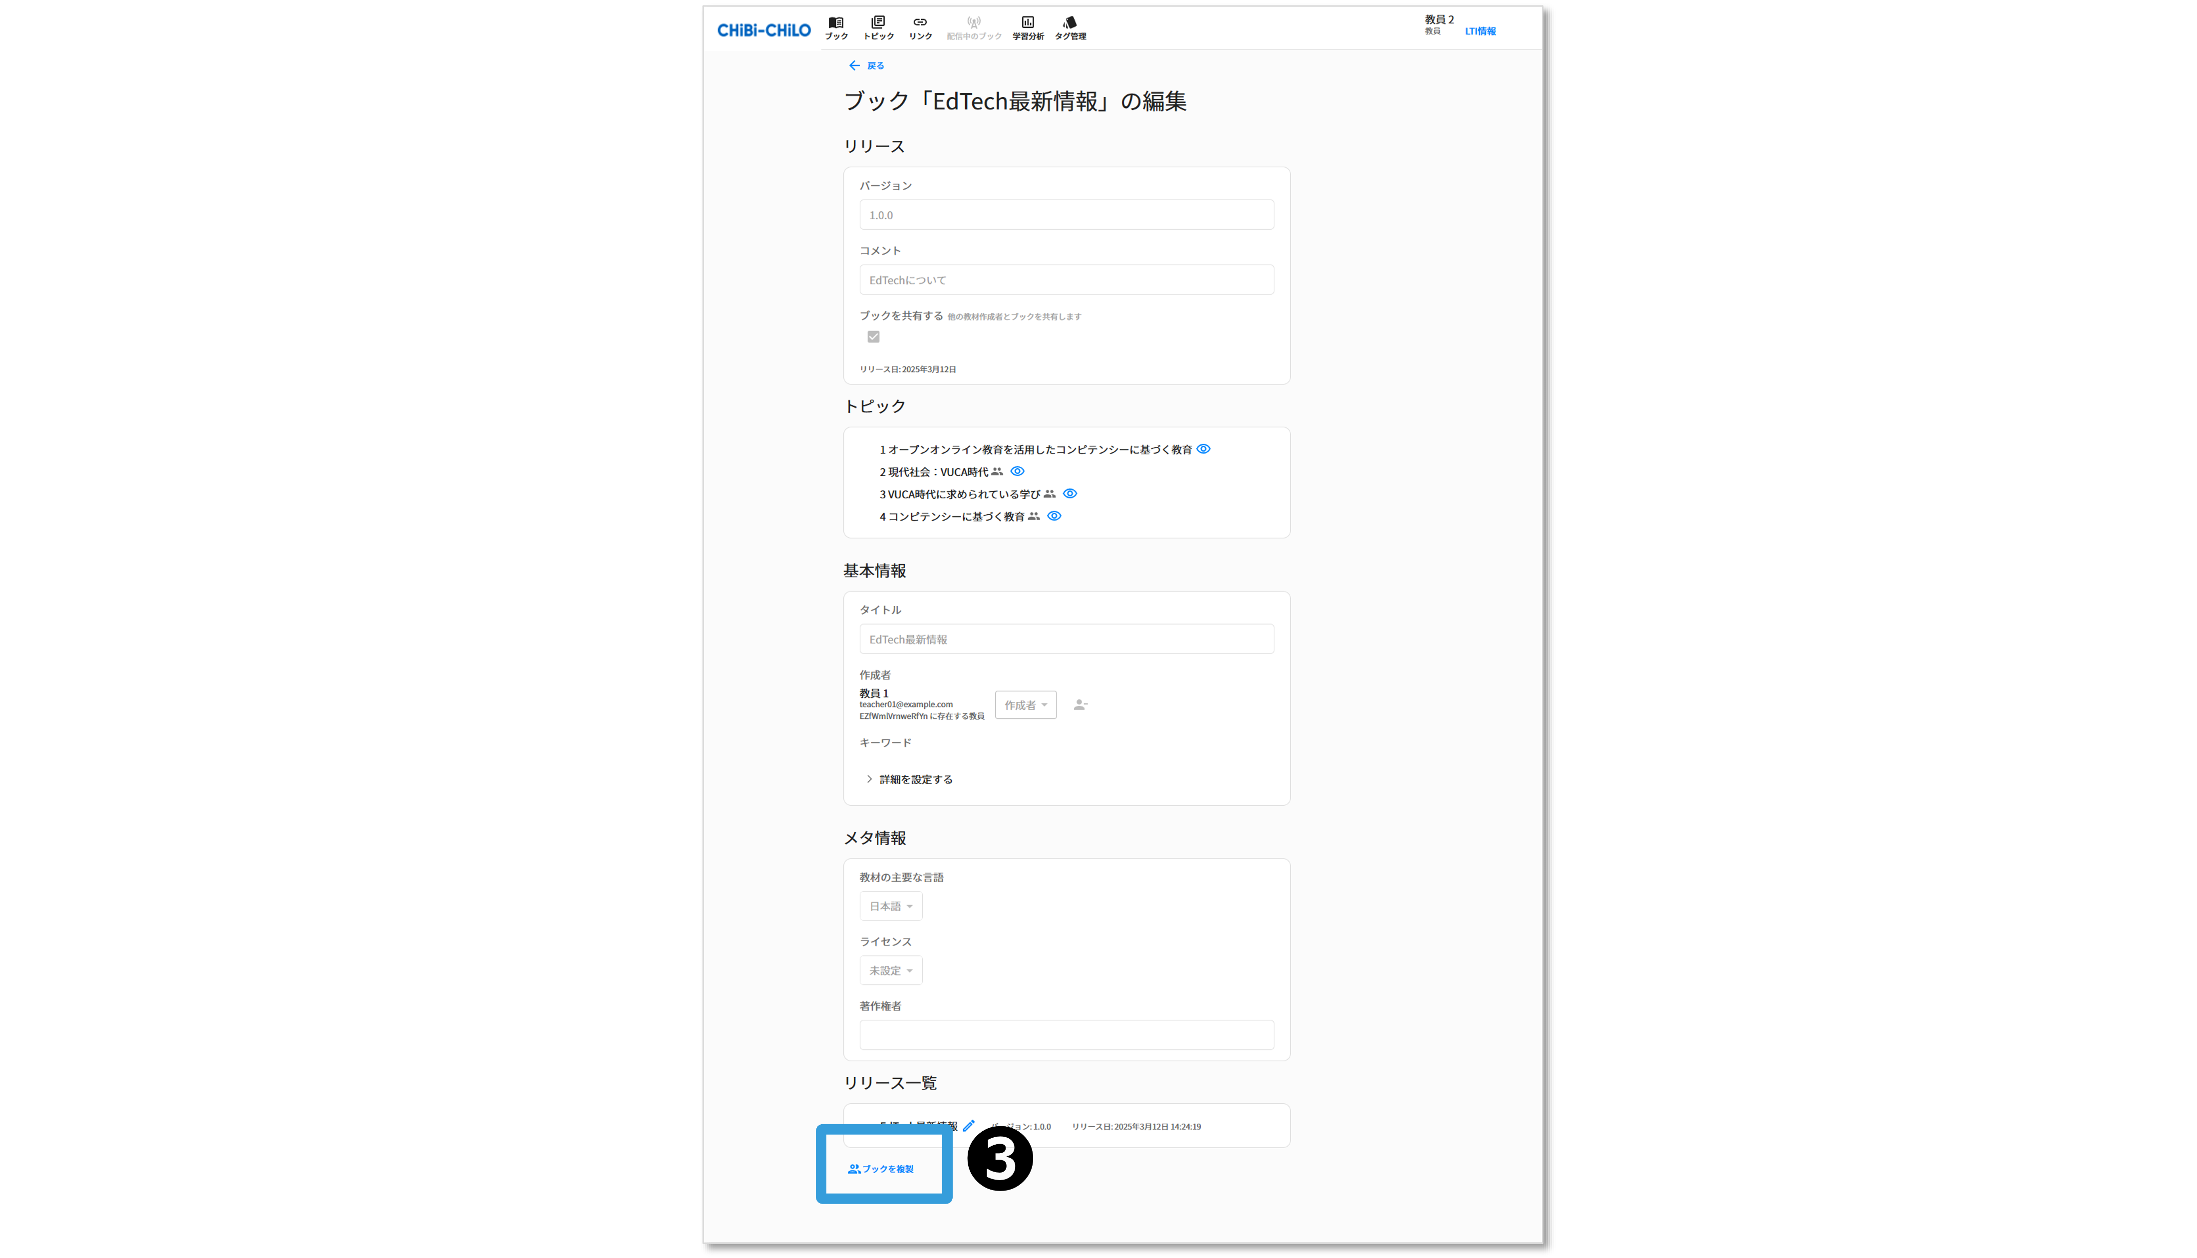This screenshot has width=2197, height=1258.
Task: Click pencil edit icon in リリース一覧
Action: pos(969,1126)
